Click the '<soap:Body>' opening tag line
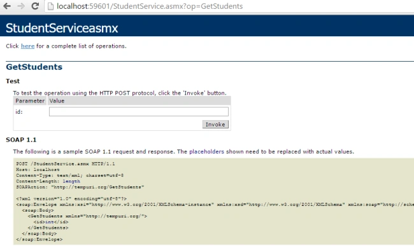This screenshot has width=414, height=246. click(x=38, y=210)
